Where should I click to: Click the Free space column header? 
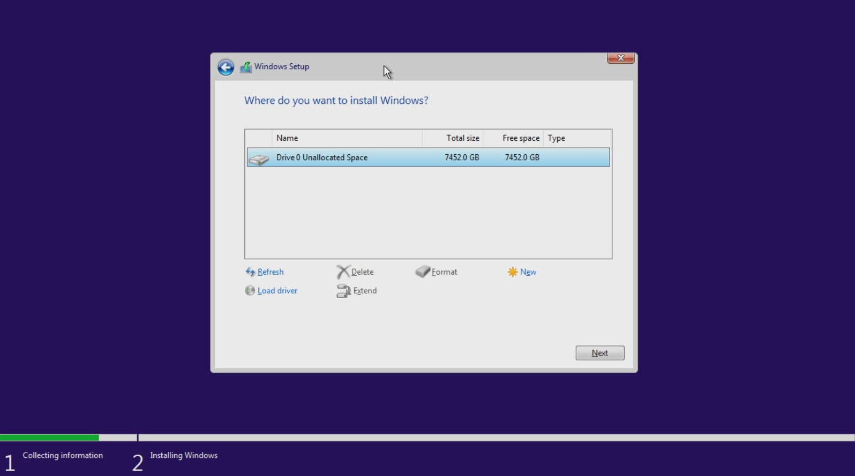pos(513,138)
